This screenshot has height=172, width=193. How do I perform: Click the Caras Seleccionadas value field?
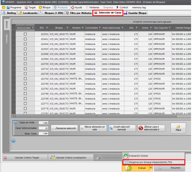43,128
